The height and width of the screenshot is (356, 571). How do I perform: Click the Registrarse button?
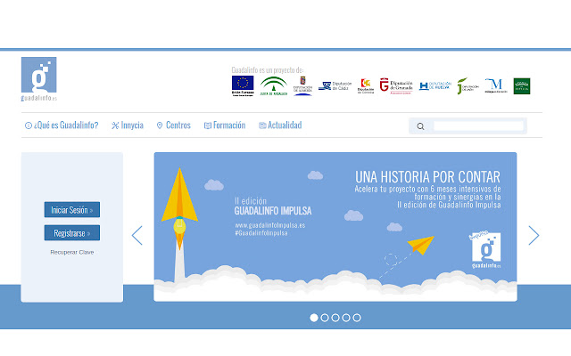tap(72, 233)
